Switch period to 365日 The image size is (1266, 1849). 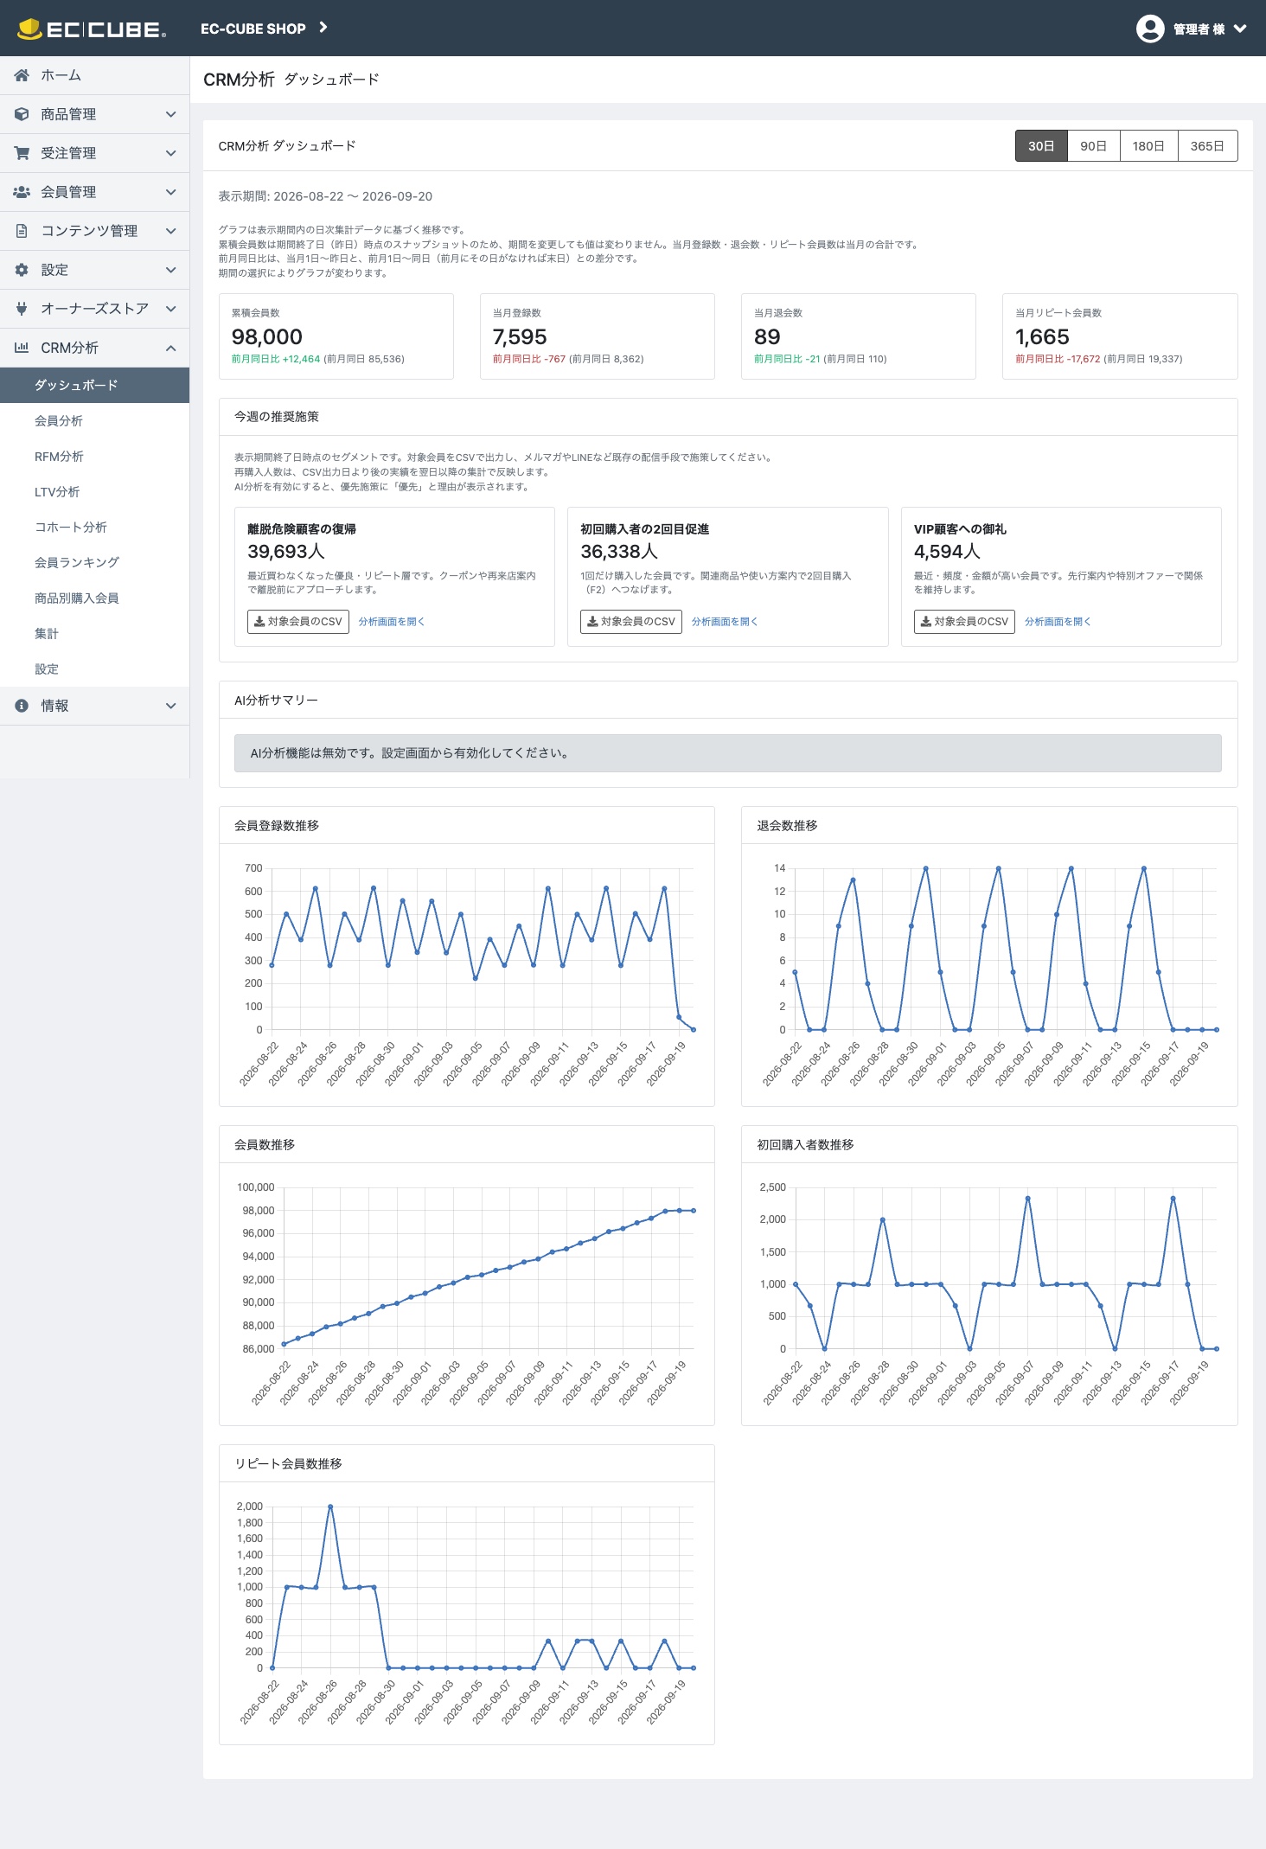1207,146
